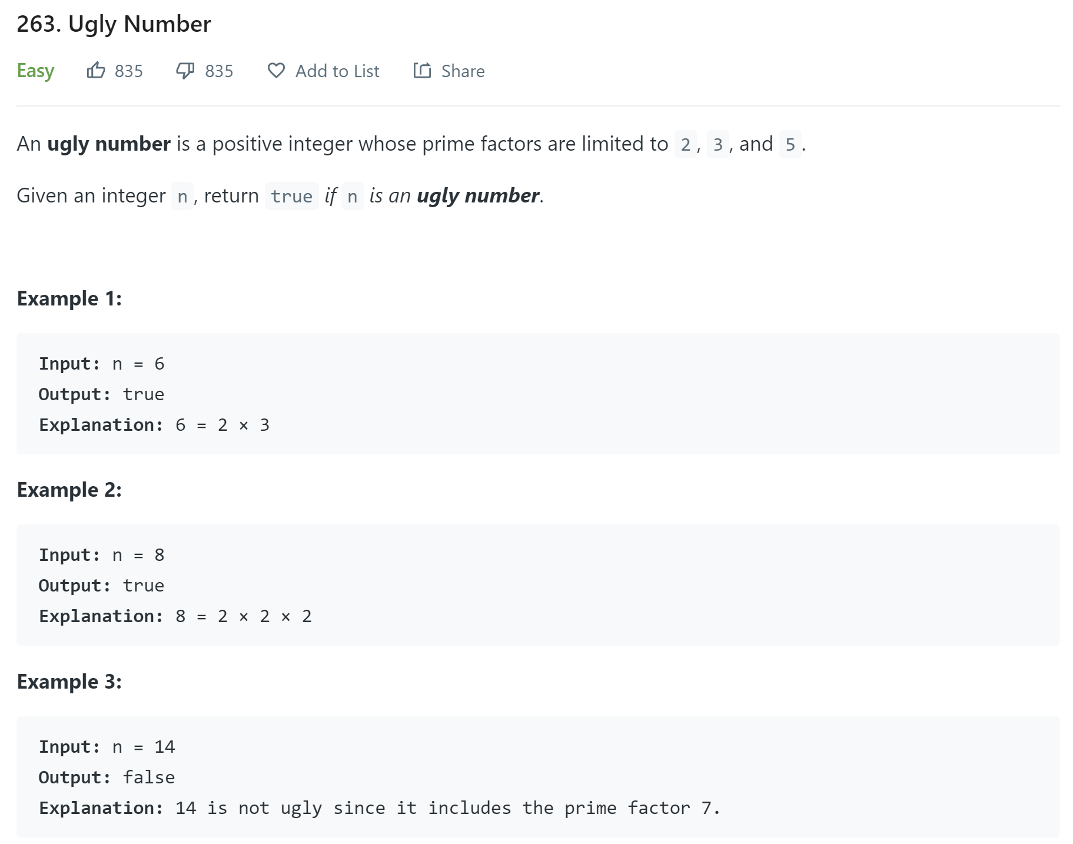Select the inline code token '5'
Image resolution: width=1073 pixels, height=844 pixels.
coord(790,143)
